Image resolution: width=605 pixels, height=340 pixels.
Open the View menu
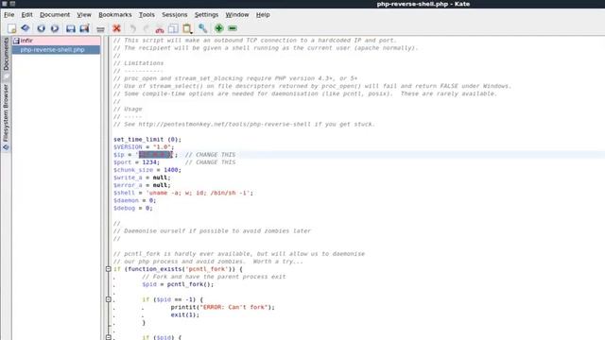point(84,15)
